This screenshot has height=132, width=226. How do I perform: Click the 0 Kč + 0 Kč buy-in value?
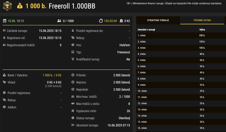click(54, 82)
